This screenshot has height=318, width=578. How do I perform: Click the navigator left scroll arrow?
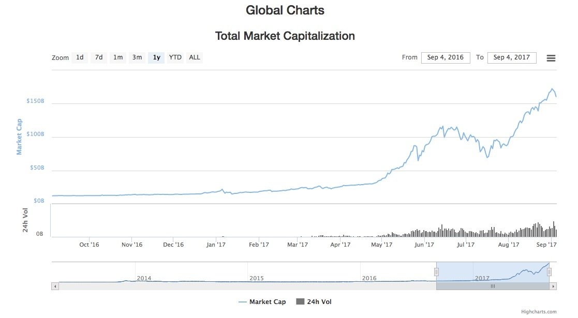coord(55,286)
